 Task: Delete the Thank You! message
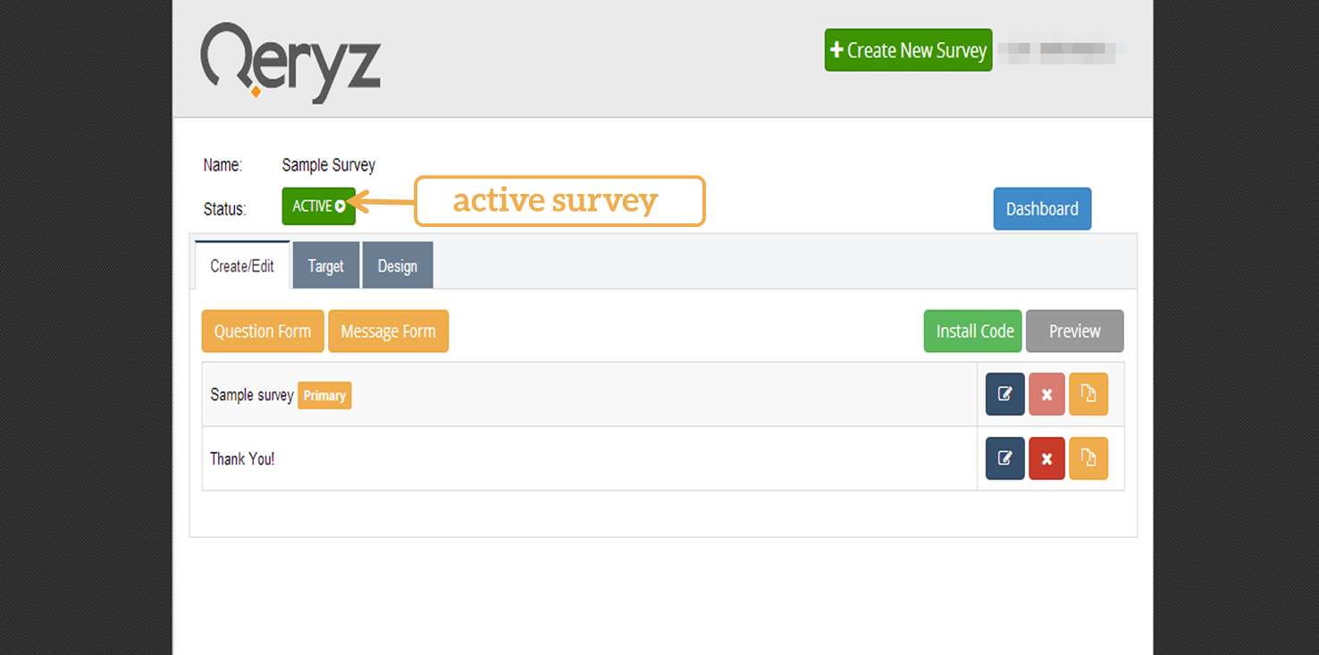(x=1046, y=458)
